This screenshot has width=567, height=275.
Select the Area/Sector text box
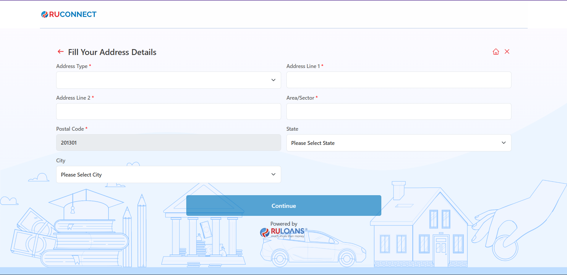click(398, 111)
